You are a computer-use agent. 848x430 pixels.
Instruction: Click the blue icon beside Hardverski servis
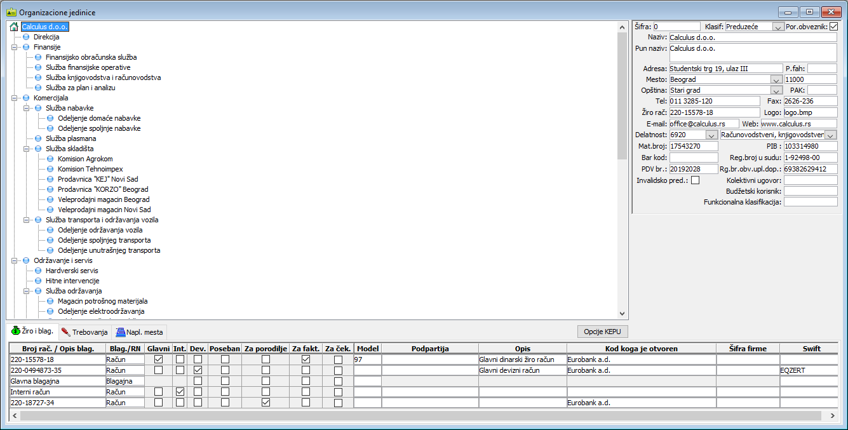(38, 271)
